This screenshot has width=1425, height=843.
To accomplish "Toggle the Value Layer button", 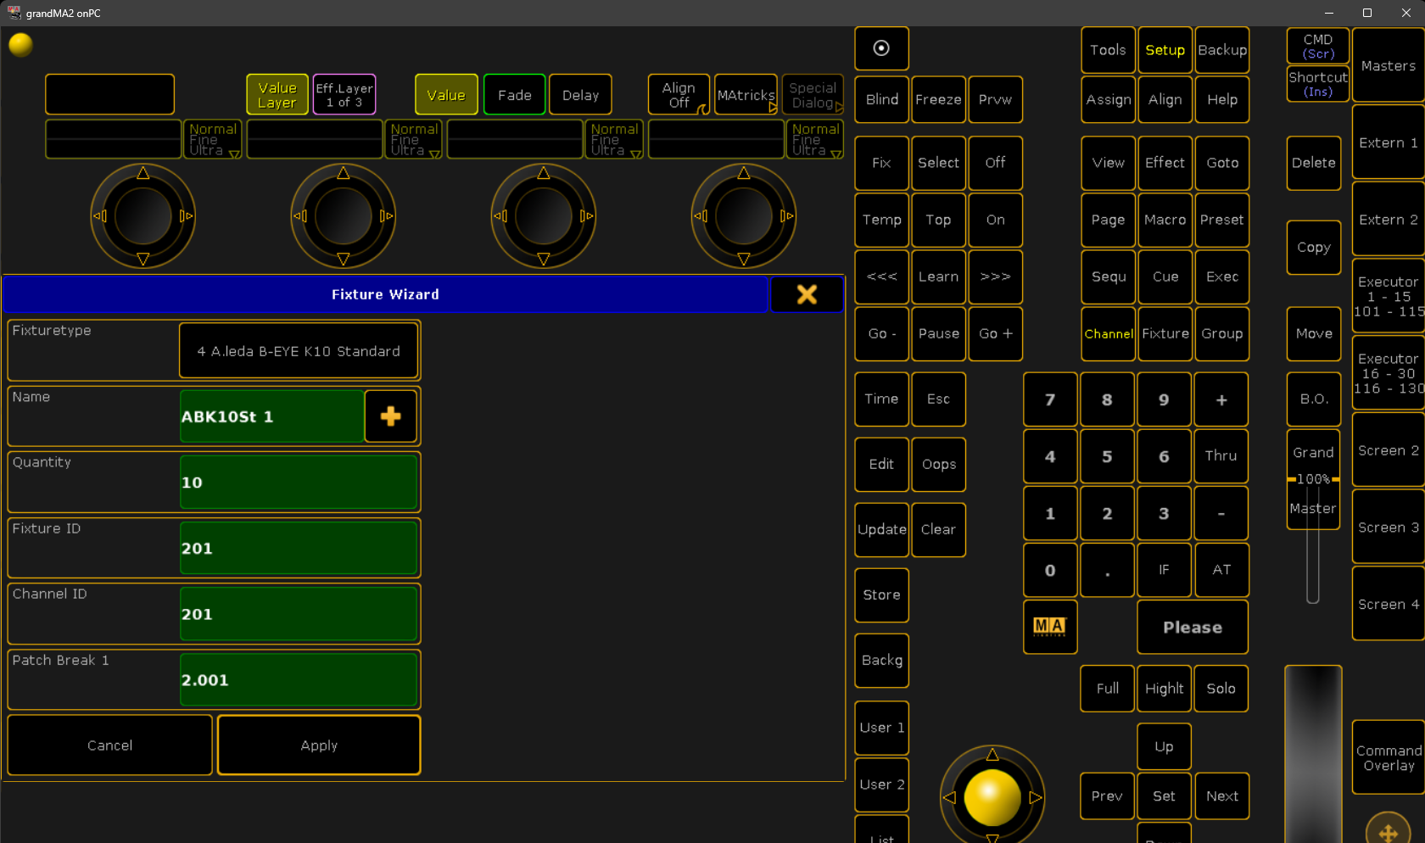I will [277, 94].
